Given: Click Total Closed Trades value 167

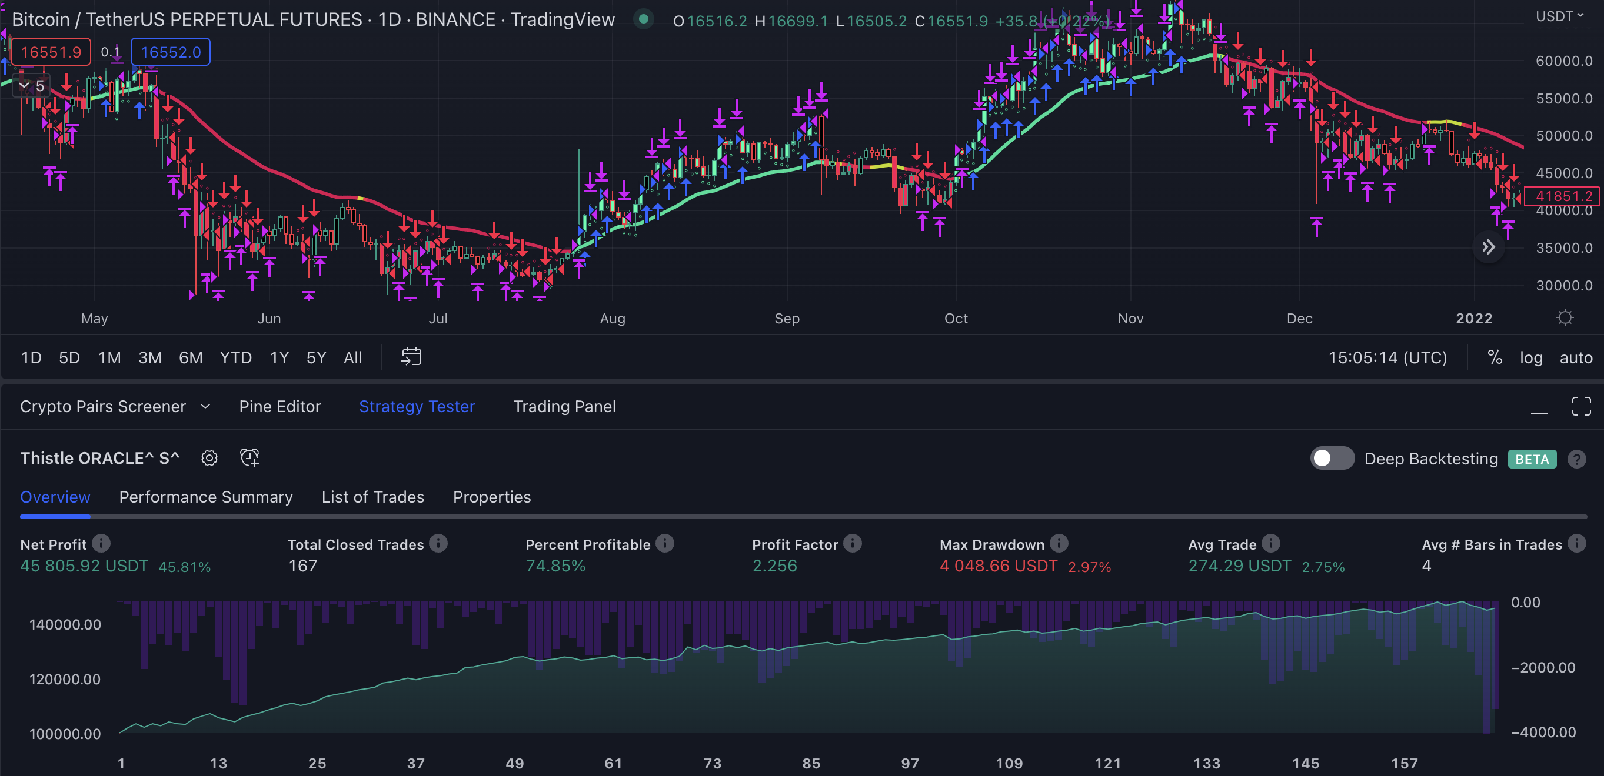Looking at the screenshot, I should [302, 566].
